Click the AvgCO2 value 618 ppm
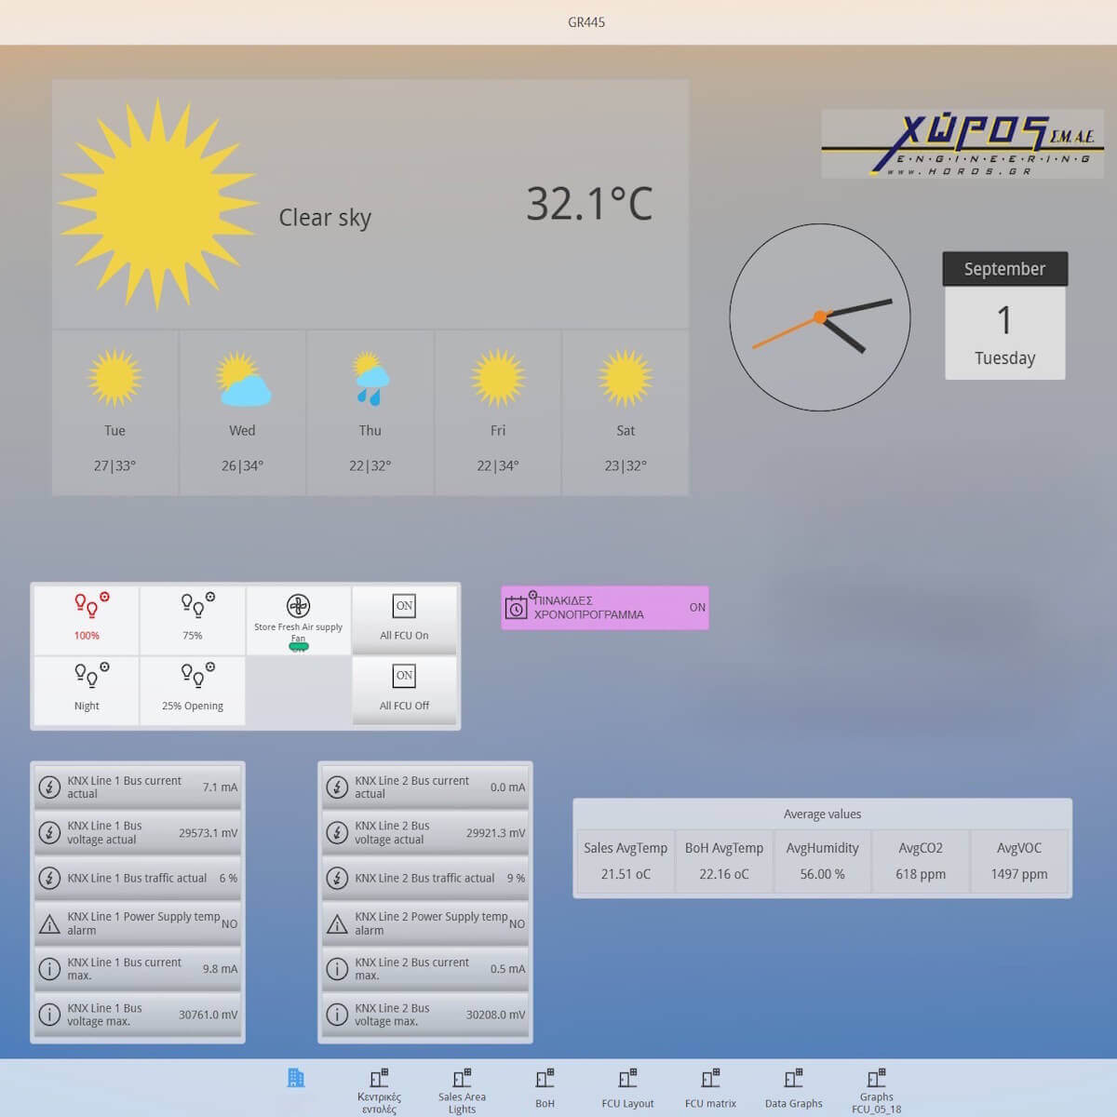This screenshot has height=1117, width=1117. tap(921, 874)
